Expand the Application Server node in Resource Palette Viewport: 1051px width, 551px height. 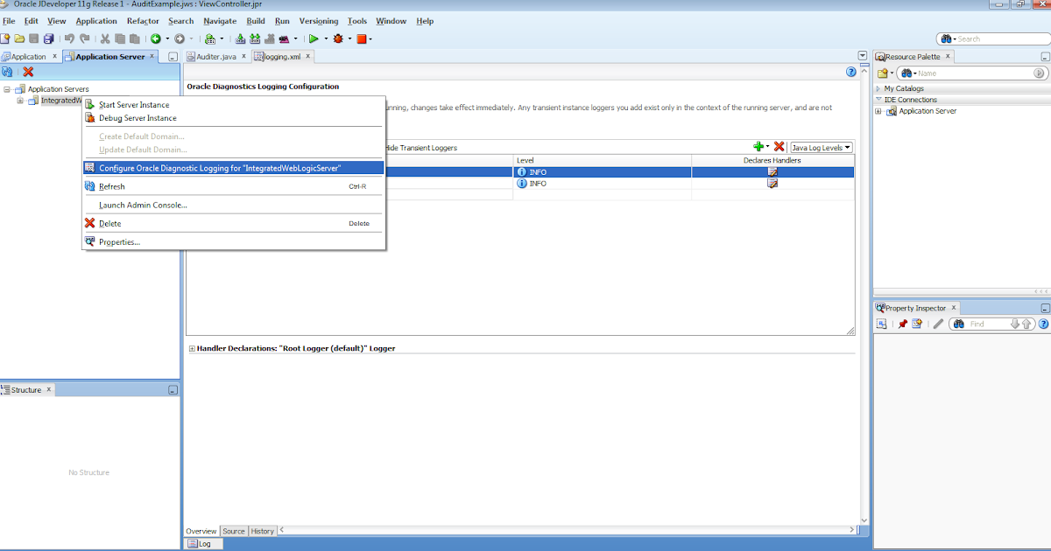tap(878, 111)
